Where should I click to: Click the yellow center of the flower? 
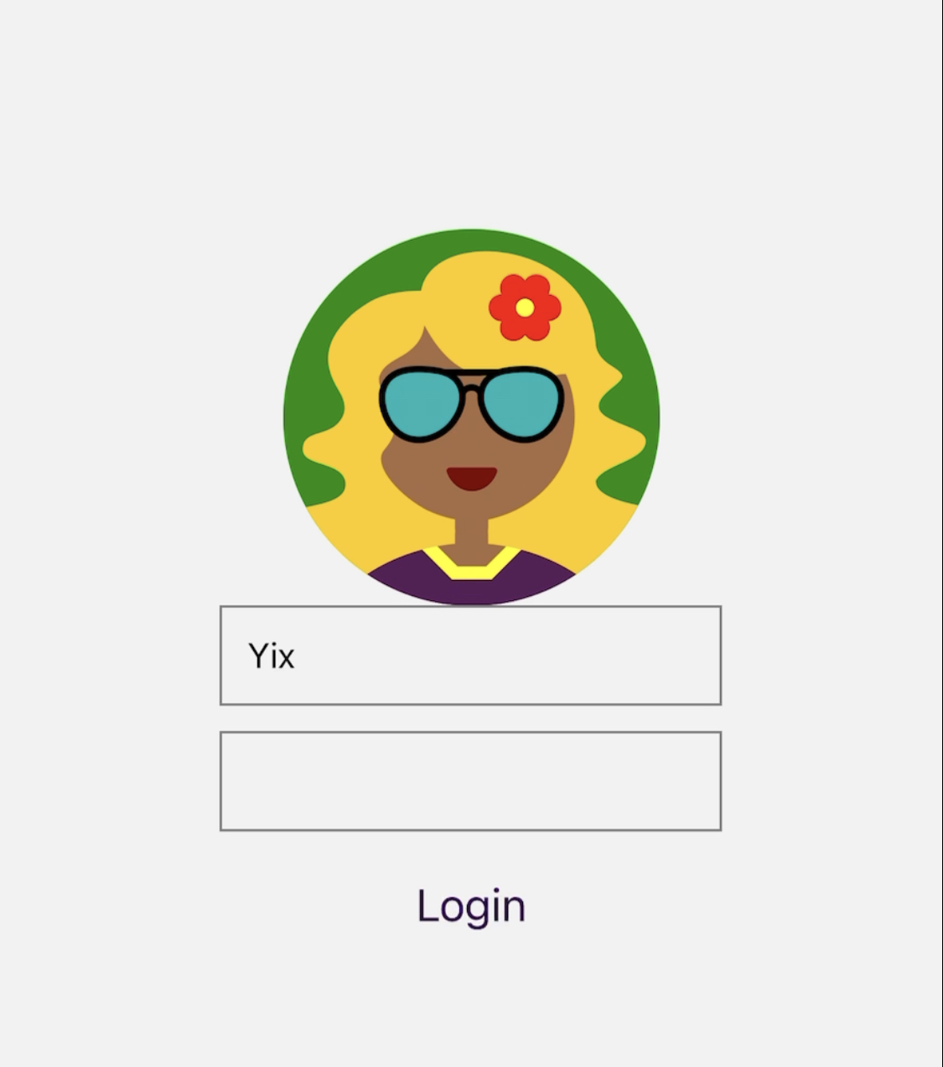point(525,308)
